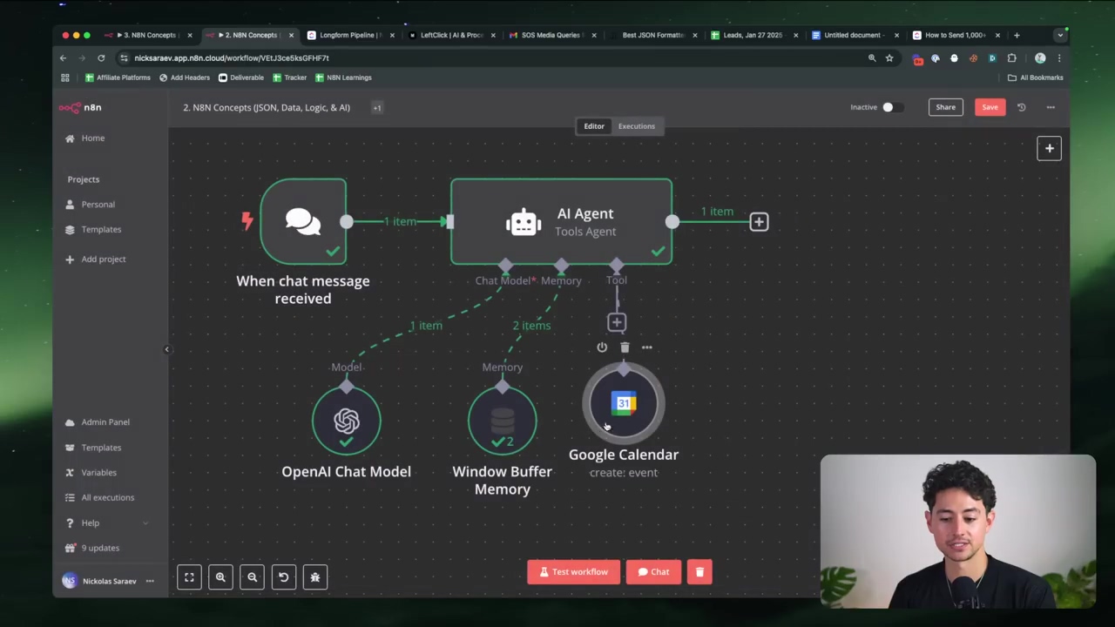The image size is (1115, 627).
Task: Fit workflow to view
Action: point(189,576)
